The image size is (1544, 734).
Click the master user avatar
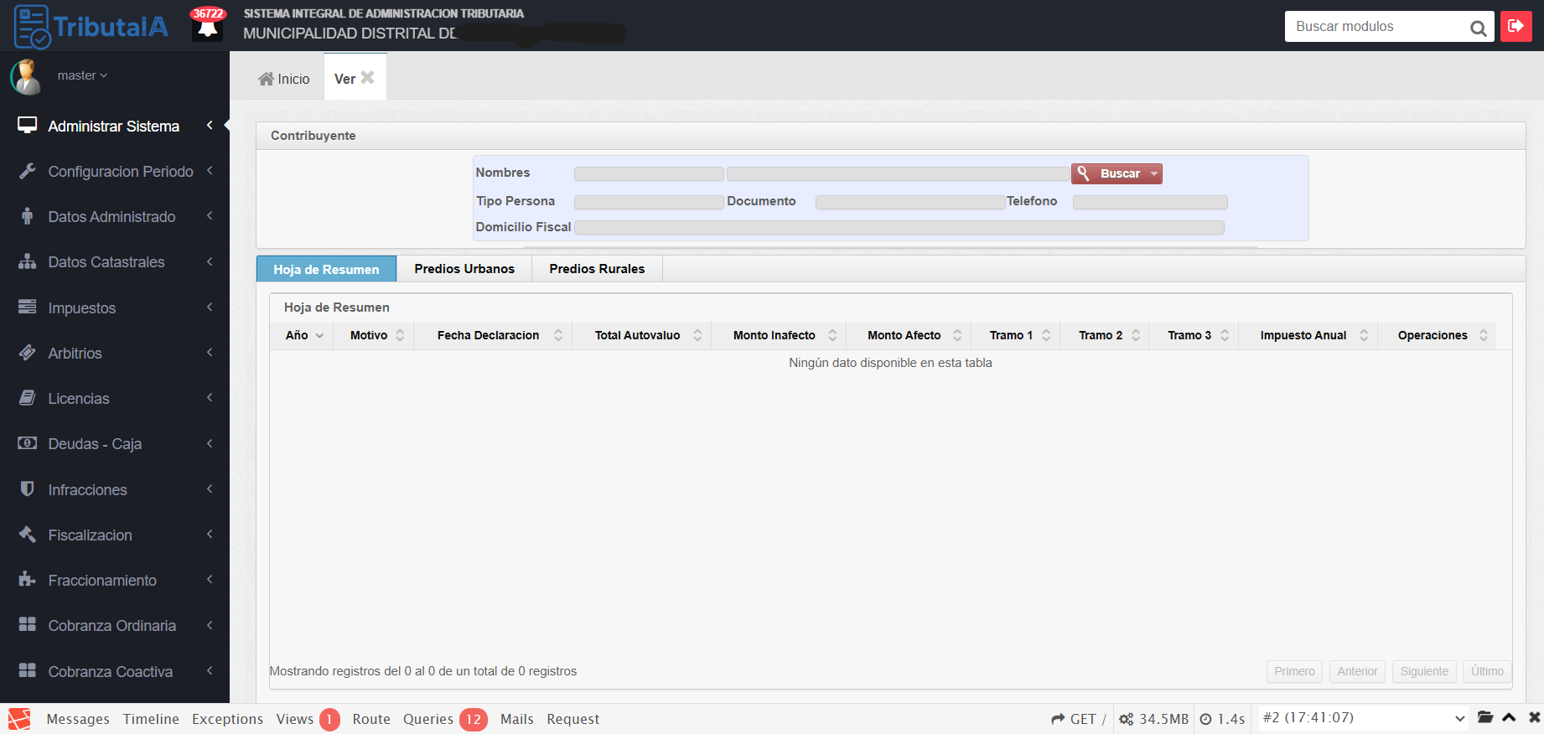[x=26, y=76]
